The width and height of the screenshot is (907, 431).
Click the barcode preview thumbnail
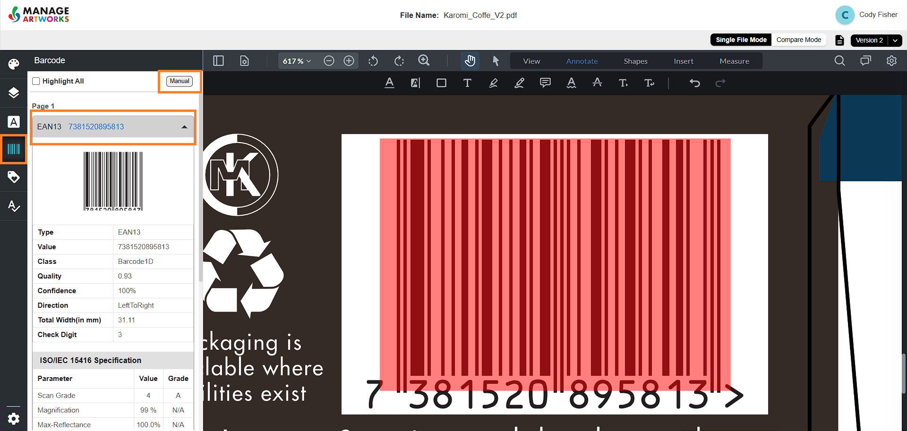point(113,181)
